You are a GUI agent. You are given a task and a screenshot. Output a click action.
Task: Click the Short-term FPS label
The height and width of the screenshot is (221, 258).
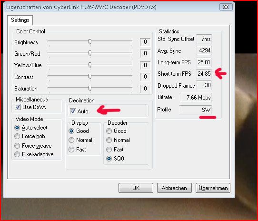(x=174, y=74)
